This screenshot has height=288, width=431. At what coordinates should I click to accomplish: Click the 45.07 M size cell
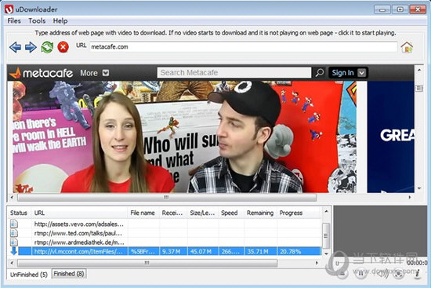203,251
